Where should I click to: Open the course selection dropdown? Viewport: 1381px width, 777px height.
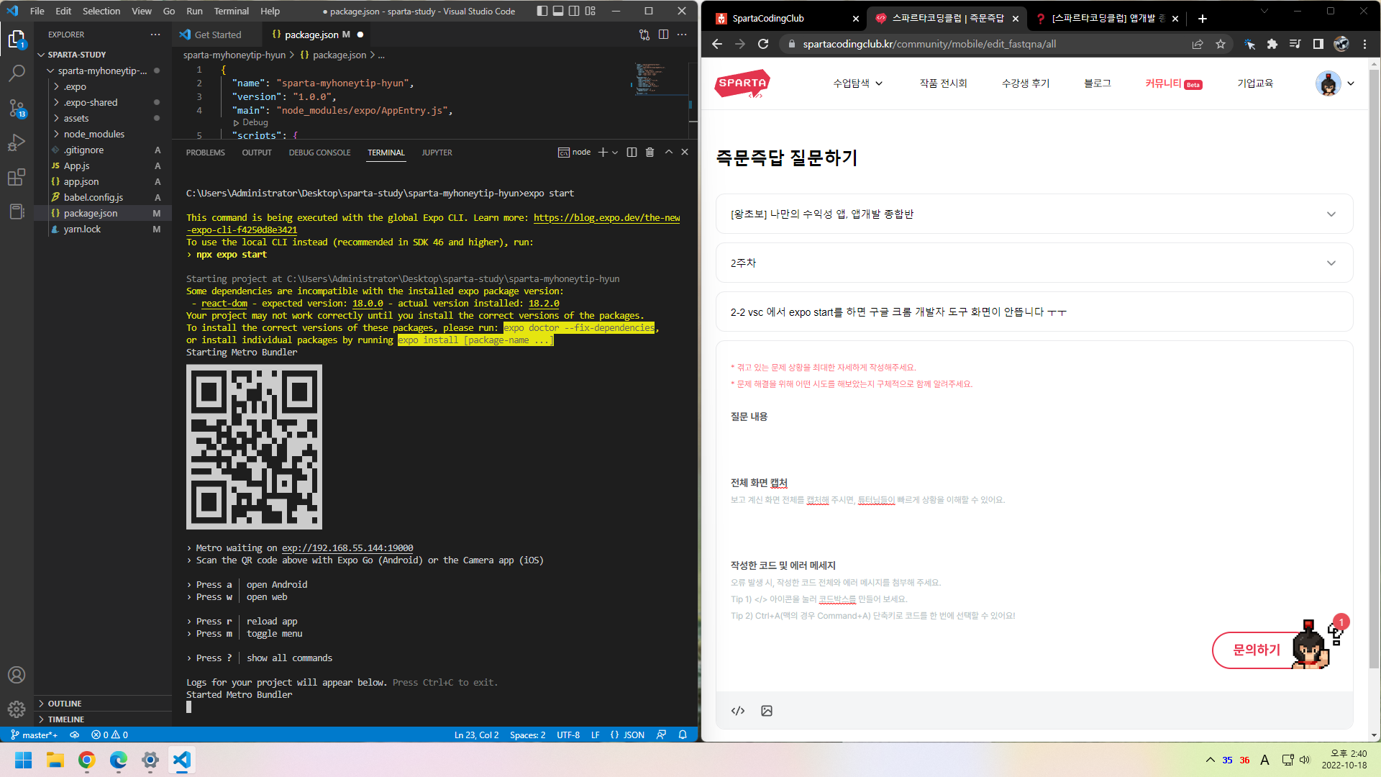click(1034, 214)
